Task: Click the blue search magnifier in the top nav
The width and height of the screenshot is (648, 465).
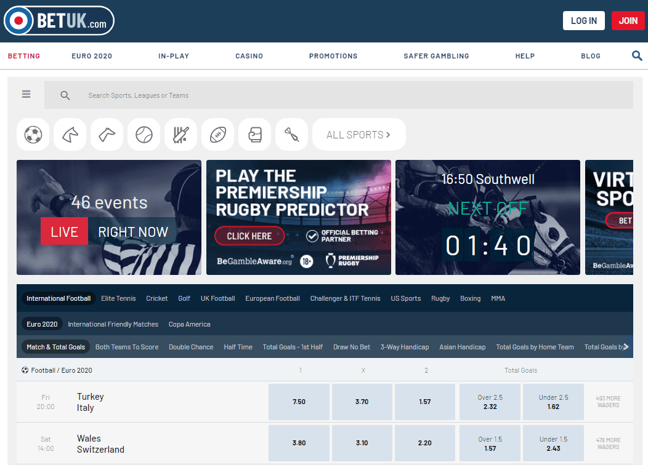Action: [637, 56]
